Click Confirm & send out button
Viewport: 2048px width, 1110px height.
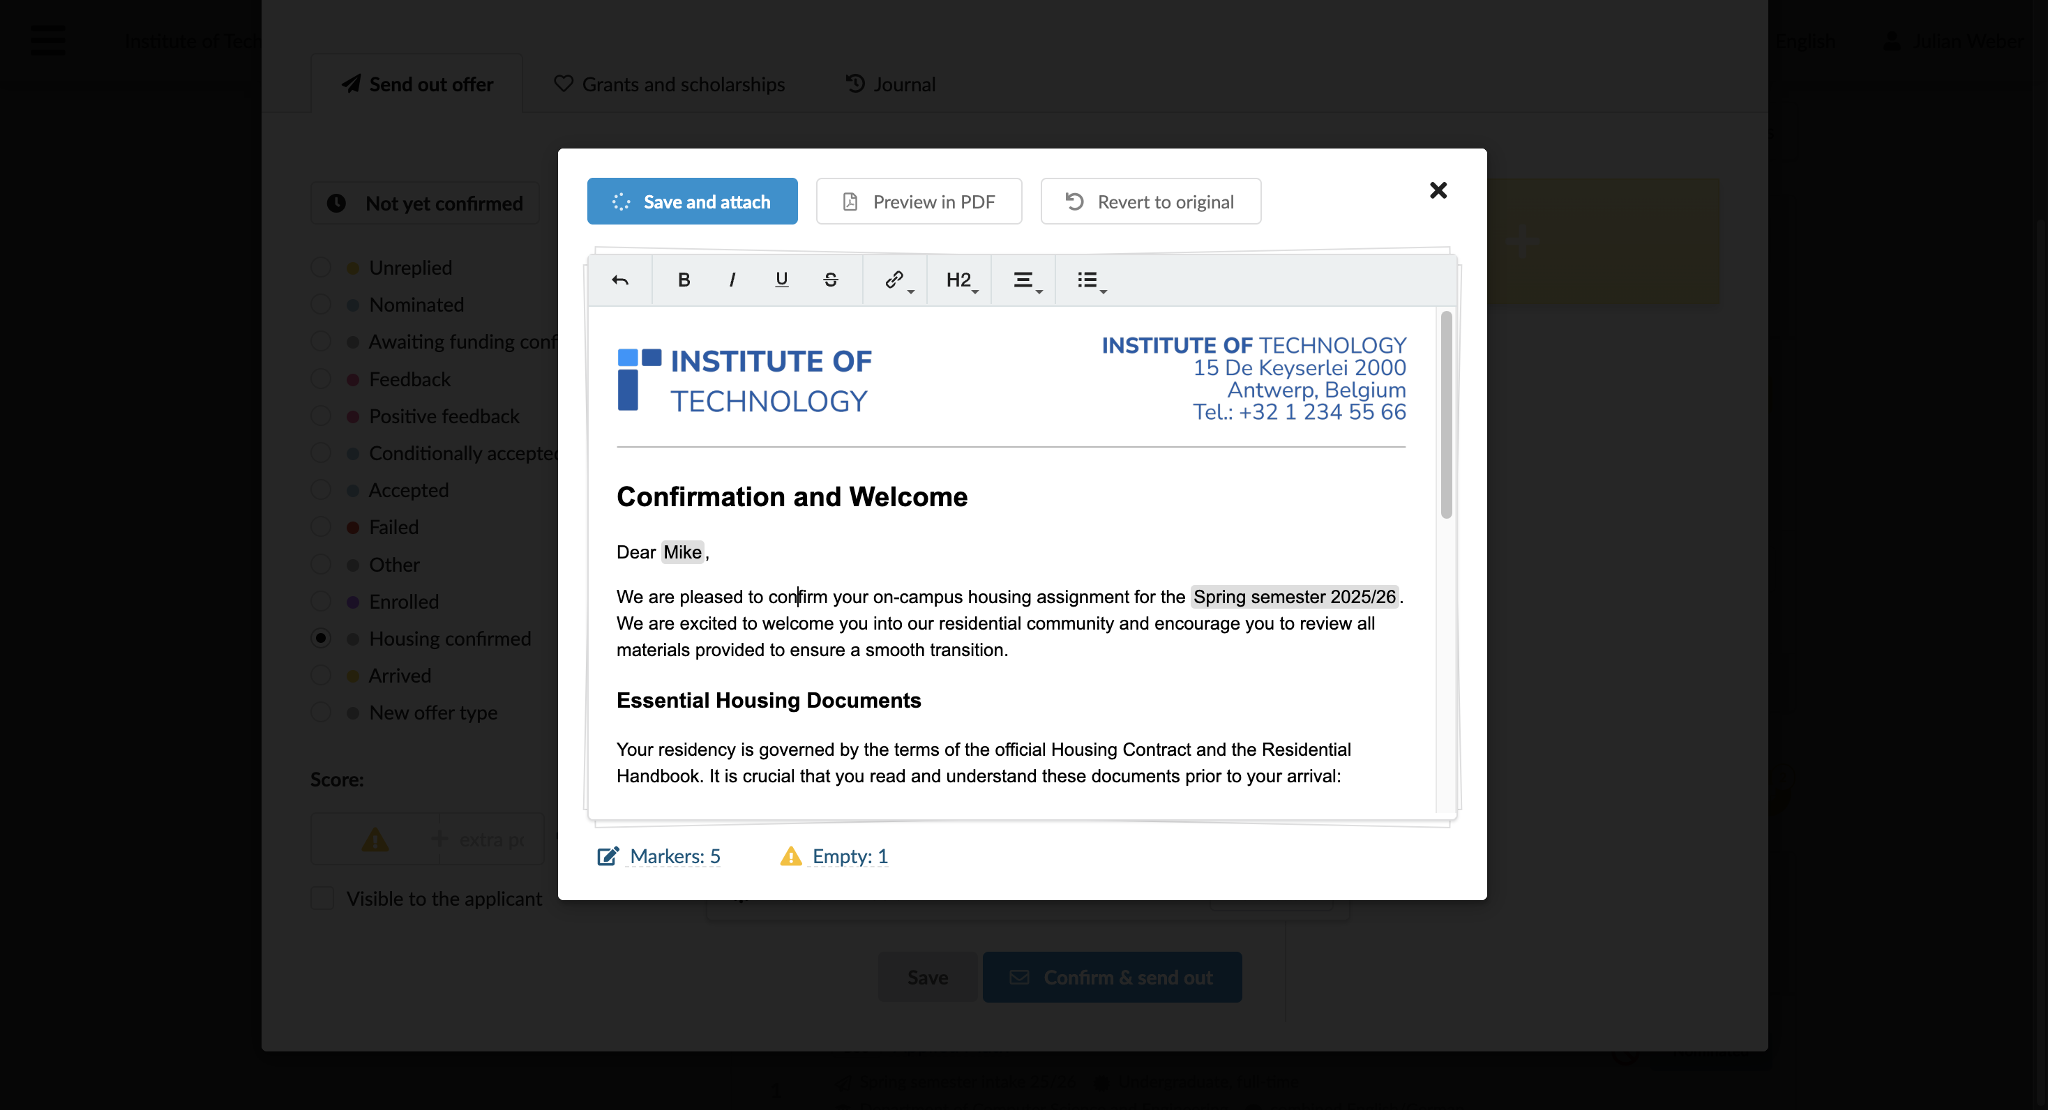[1111, 978]
